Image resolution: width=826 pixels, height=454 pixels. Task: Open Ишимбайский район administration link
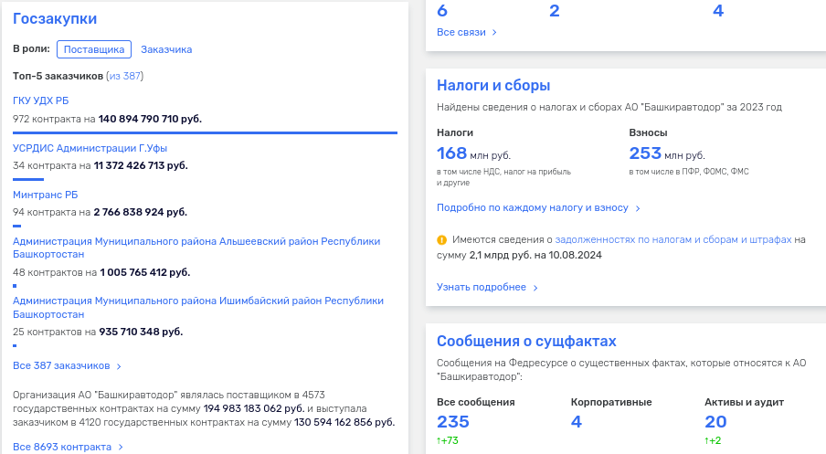[x=198, y=307]
